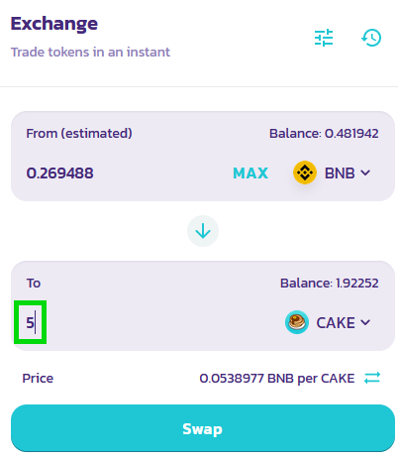Click the Trade tokens in an instant subtitle
398x459 pixels.
(x=90, y=53)
